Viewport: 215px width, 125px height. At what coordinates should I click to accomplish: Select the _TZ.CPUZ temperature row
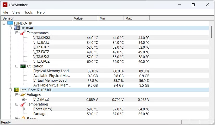coord(41,62)
